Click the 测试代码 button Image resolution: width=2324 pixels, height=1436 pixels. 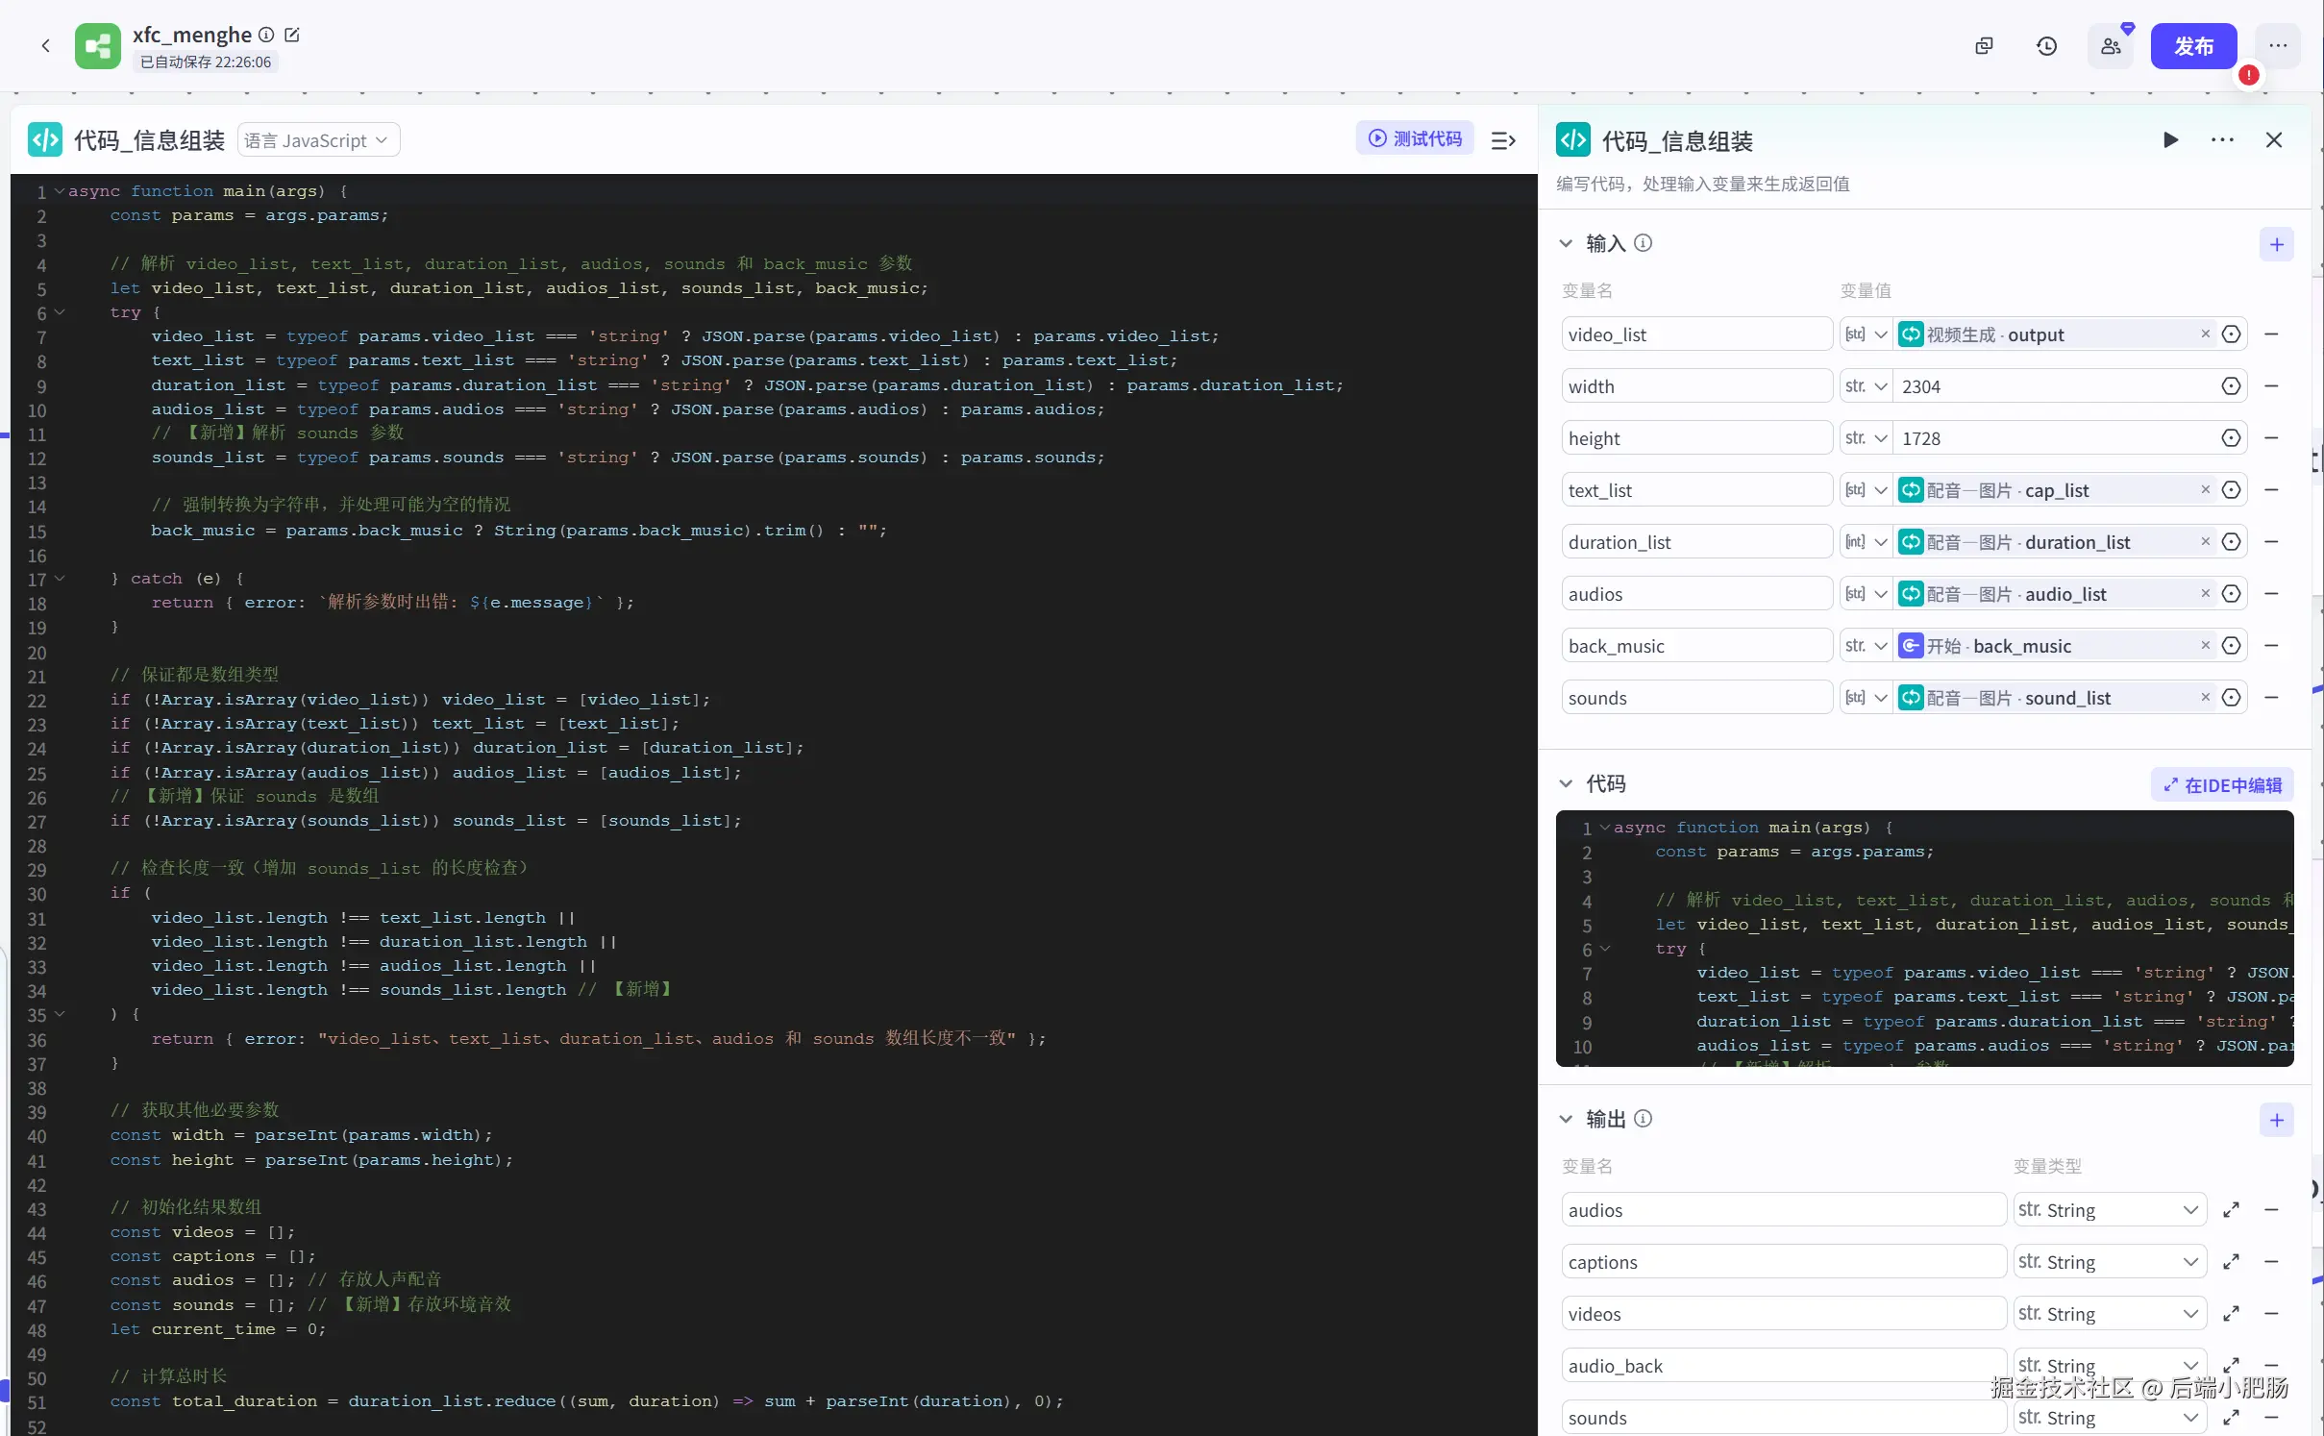[x=1415, y=138]
